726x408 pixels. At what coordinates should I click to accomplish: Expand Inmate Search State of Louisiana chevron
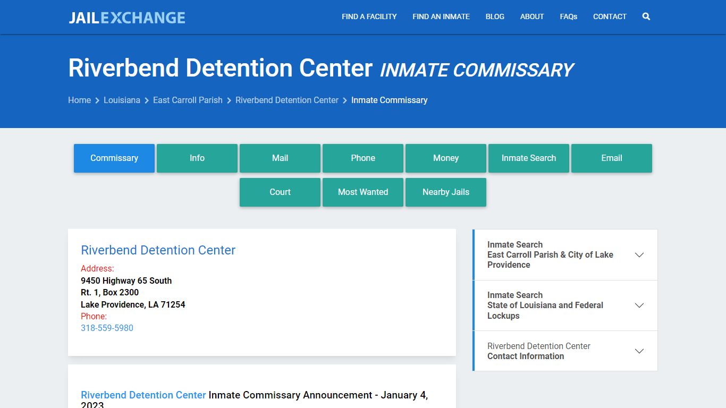pyautogui.click(x=639, y=305)
